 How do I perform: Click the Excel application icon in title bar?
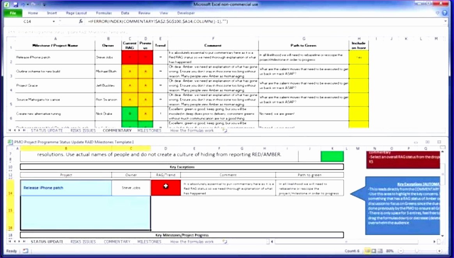[6, 5]
